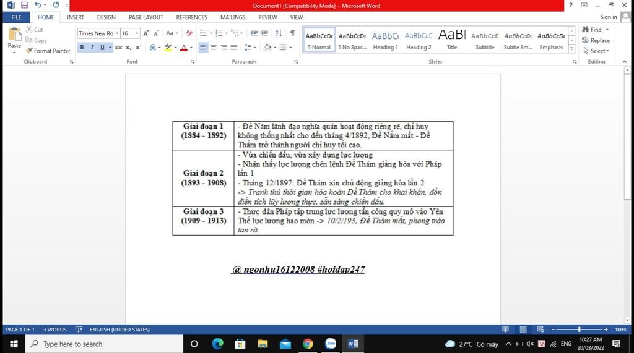Decrease the paragraph indent
The width and height of the screenshot is (634, 353).
(254, 33)
